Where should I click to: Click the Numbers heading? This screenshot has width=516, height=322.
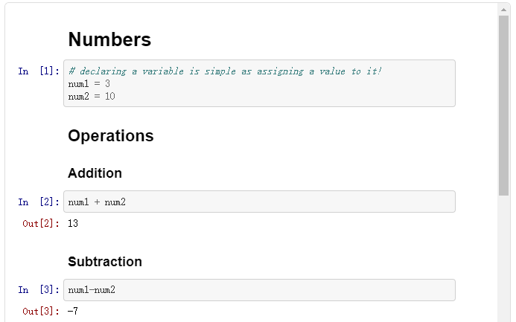tap(109, 39)
